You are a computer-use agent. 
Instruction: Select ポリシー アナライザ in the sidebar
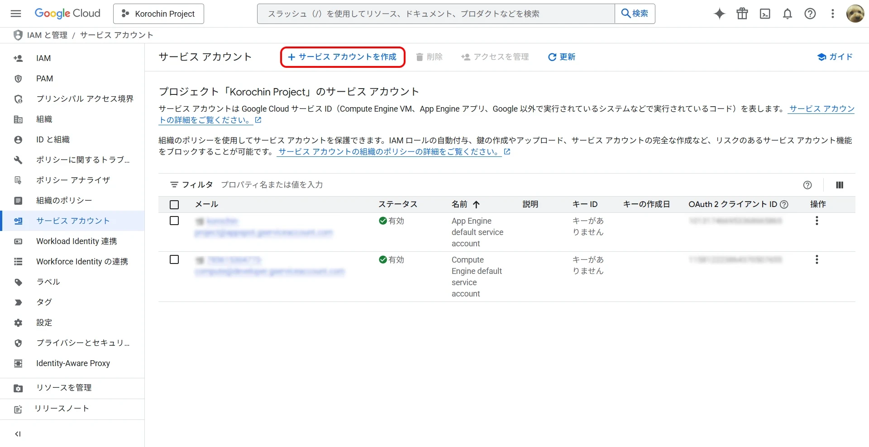point(73,180)
